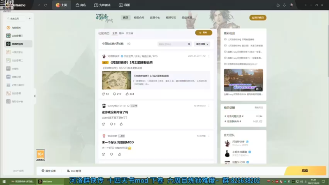
Task: Open more options on 3月22日 update post
Action: click(209, 56)
